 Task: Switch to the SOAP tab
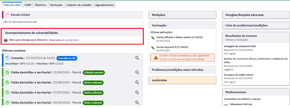(x=28, y=5)
